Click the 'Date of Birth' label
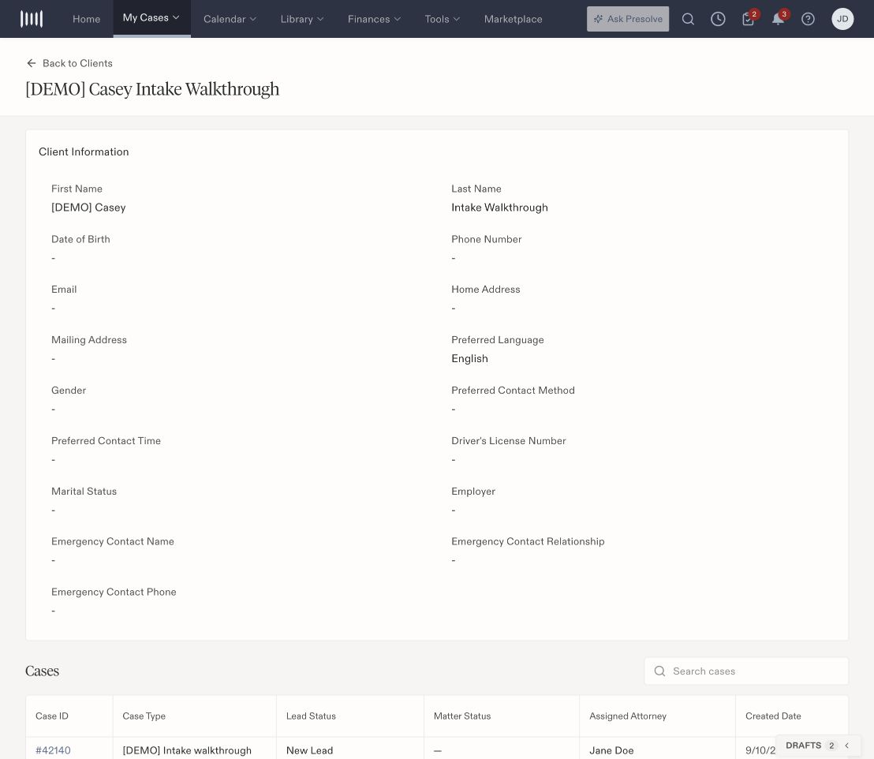Screen dimensions: 874x759 click(80, 239)
